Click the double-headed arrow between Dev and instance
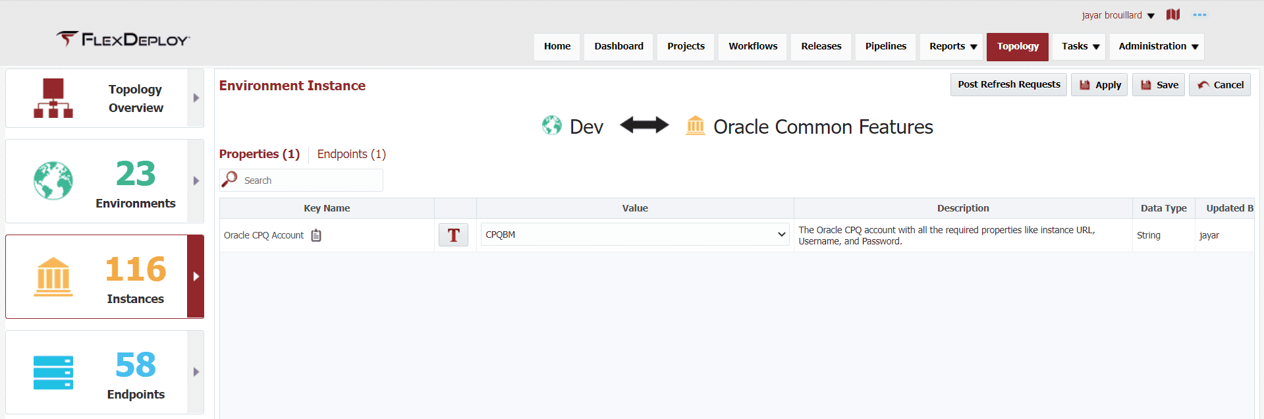The height and width of the screenshot is (419, 1264). point(644,125)
